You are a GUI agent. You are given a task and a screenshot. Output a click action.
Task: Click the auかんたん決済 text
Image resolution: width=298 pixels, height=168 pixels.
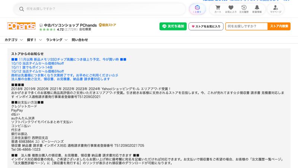pyautogui.click(x=23, y=118)
